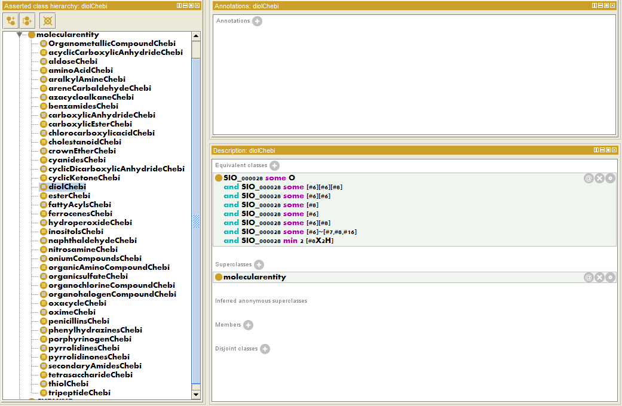Viewport: 622px width, 406px height.
Task: Add an equivalent class with plus icon
Action: pyautogui.click(x=274, y=165)
